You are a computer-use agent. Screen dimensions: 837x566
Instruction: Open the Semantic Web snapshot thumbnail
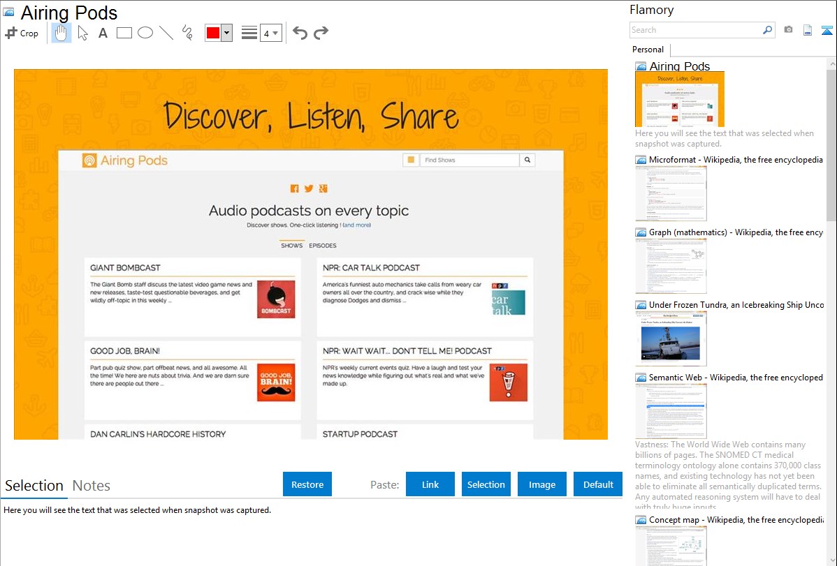point(671,411)
